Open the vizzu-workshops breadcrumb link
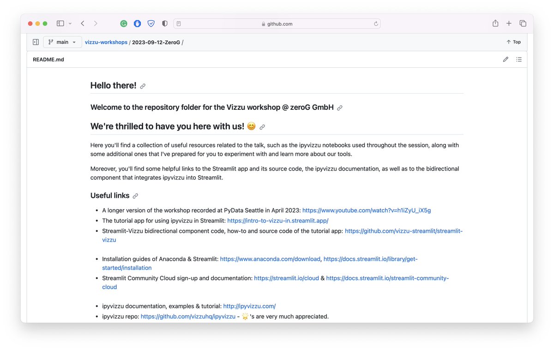The width and height of the screenshot is (554, 350). coord(106,42)
